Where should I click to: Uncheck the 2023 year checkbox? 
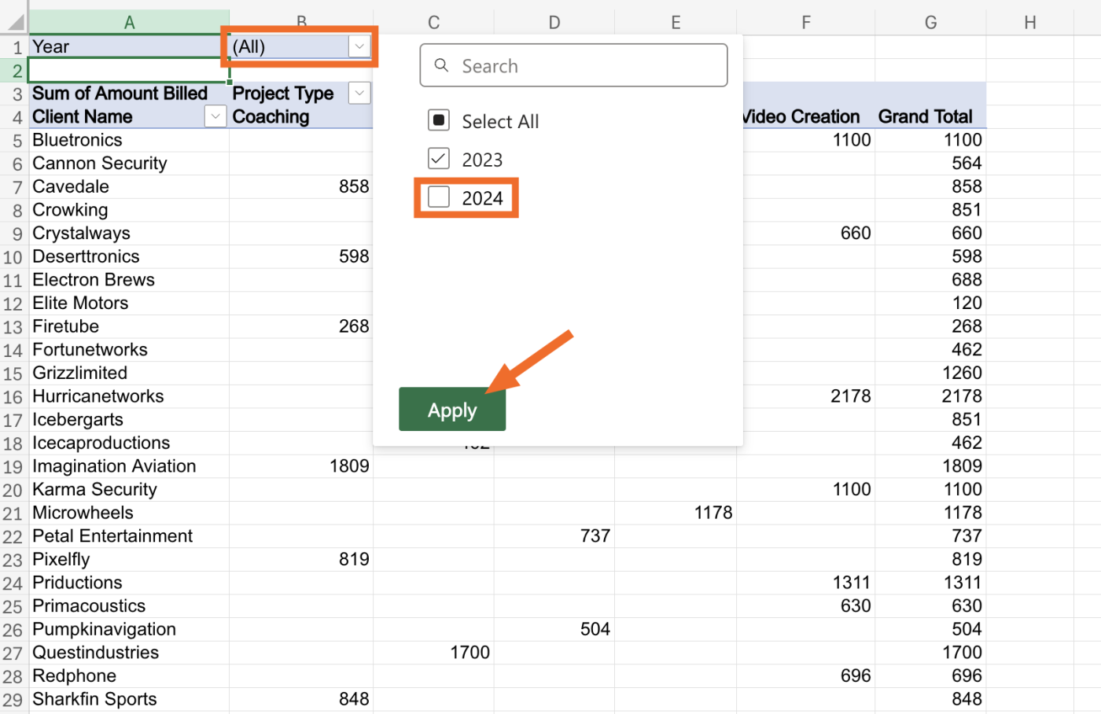click(438, 159)
